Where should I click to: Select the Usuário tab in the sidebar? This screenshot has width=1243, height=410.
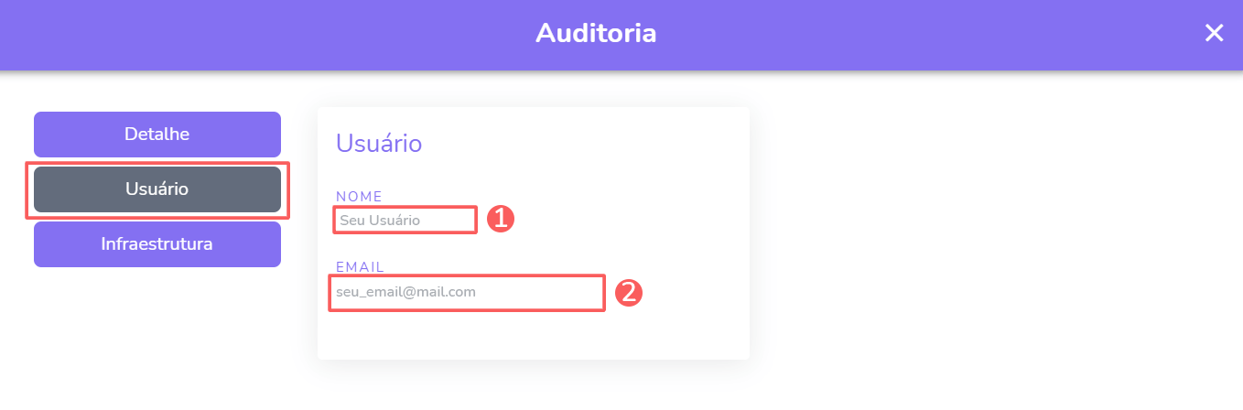click(157, 189)
